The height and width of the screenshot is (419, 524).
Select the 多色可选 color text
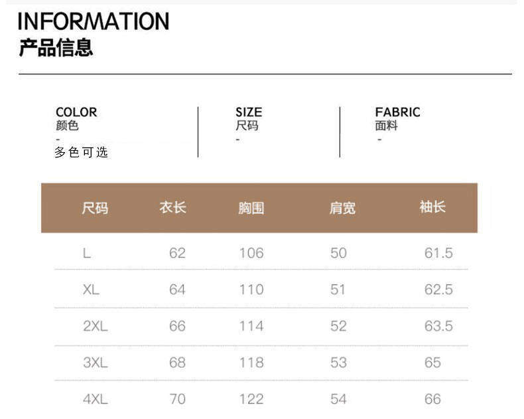[x=81, y=152]
